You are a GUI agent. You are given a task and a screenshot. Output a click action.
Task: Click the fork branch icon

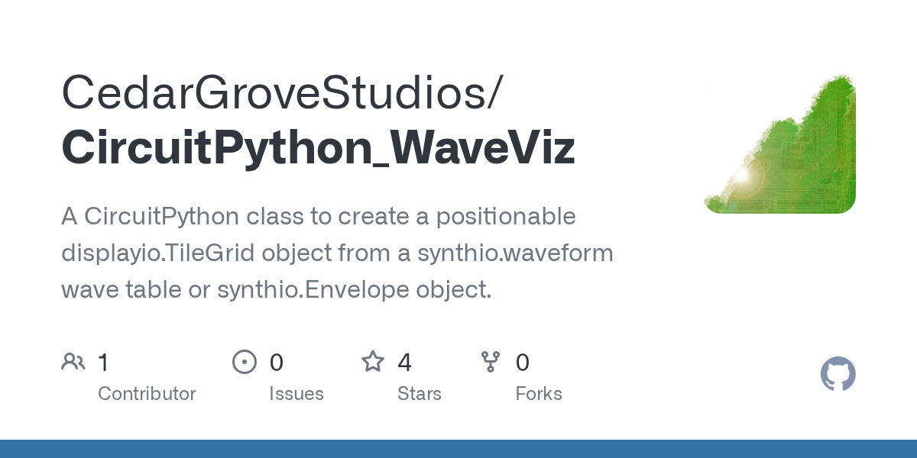[491, 362]
